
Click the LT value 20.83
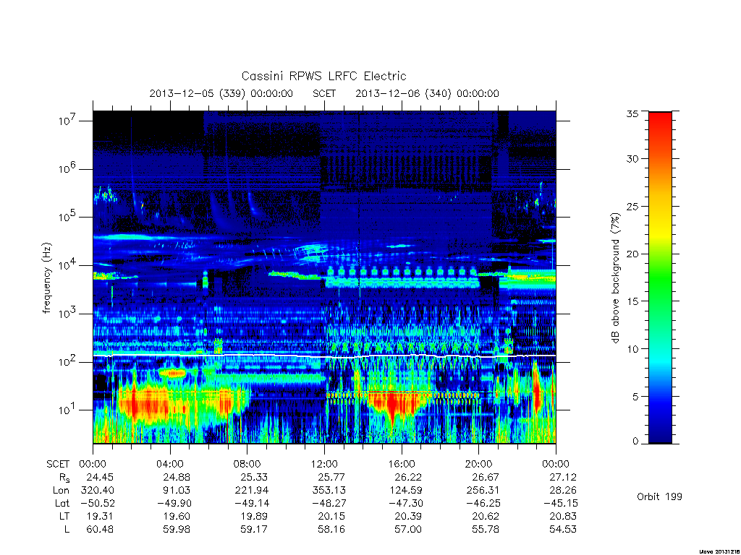[x=563, y=516]
